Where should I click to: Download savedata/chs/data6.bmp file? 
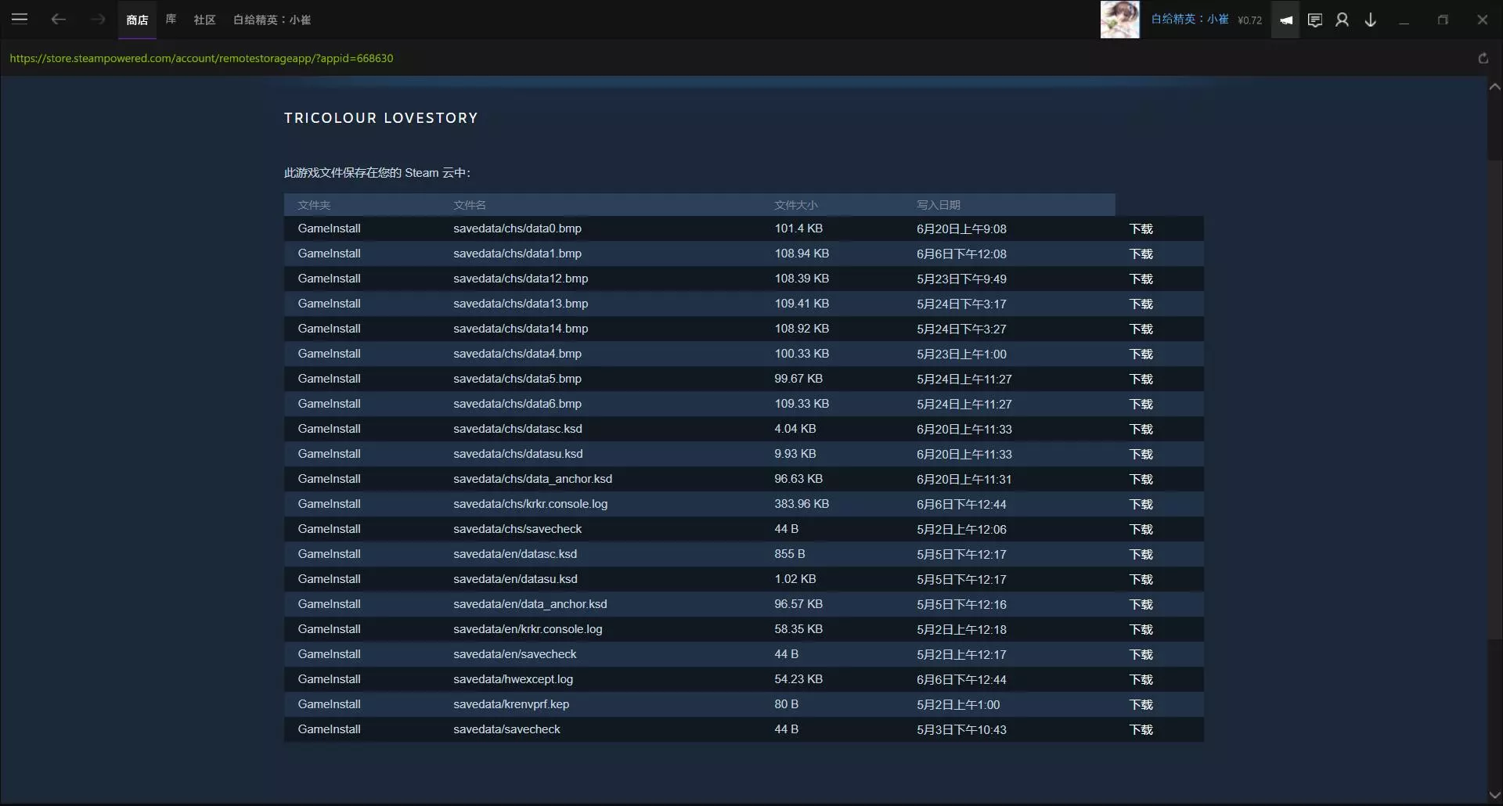click(x=1141, y=404)
